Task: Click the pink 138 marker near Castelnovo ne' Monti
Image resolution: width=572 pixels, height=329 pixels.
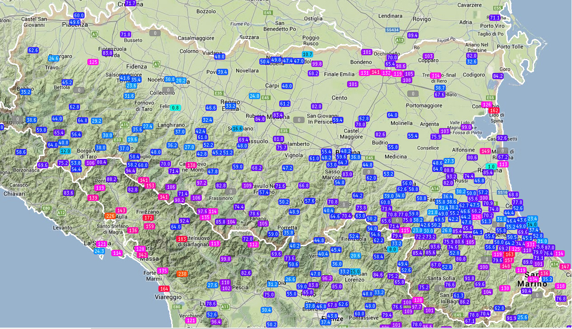Action: (x=191, y=165)
